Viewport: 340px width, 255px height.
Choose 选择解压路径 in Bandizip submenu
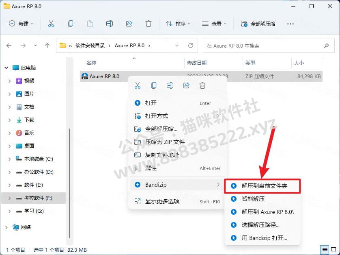(x=263, y=225)
